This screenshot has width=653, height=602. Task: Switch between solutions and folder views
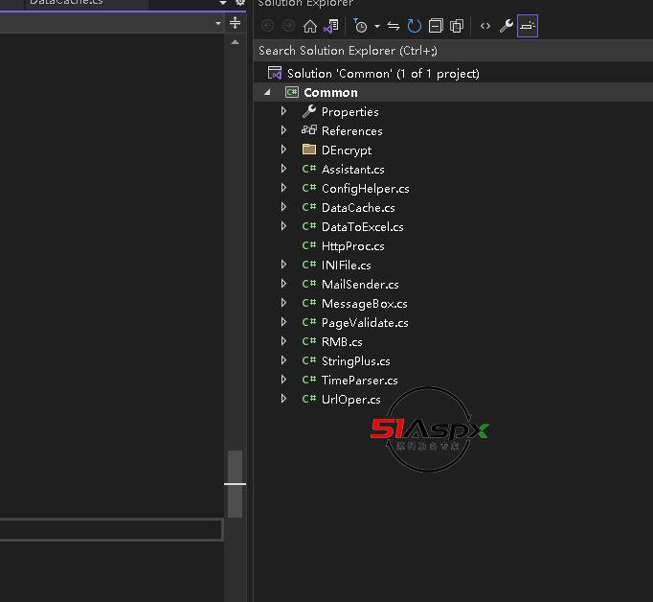coord(329,26)
